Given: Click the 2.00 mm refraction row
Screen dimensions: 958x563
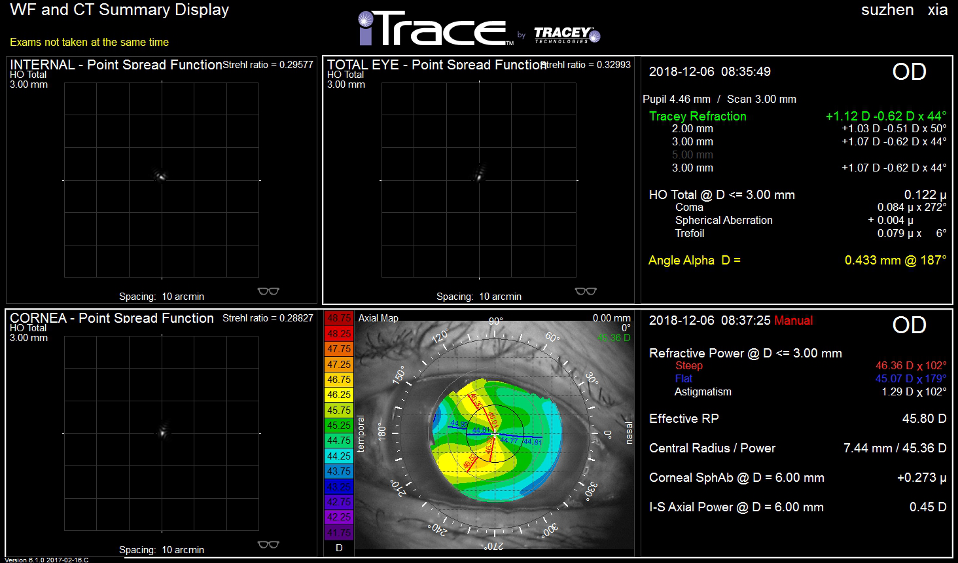Looking at the screenshot, I should pyautogui.click(x=809, y=128).
